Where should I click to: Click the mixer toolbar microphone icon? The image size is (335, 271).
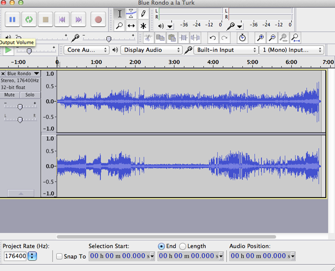pyautogui.click(x=75, y=38)
